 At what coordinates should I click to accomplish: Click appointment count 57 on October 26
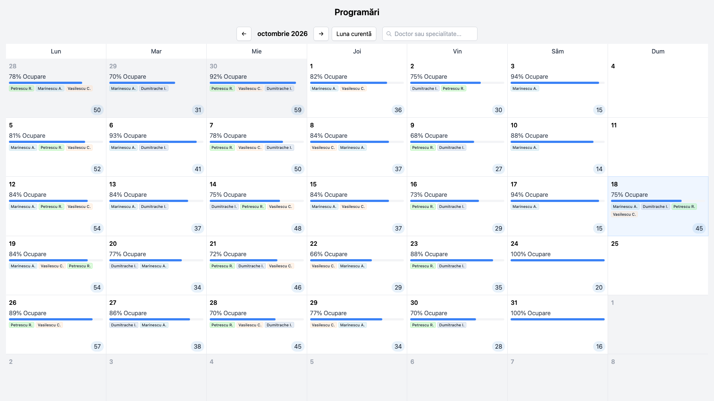tap(97, 346)
